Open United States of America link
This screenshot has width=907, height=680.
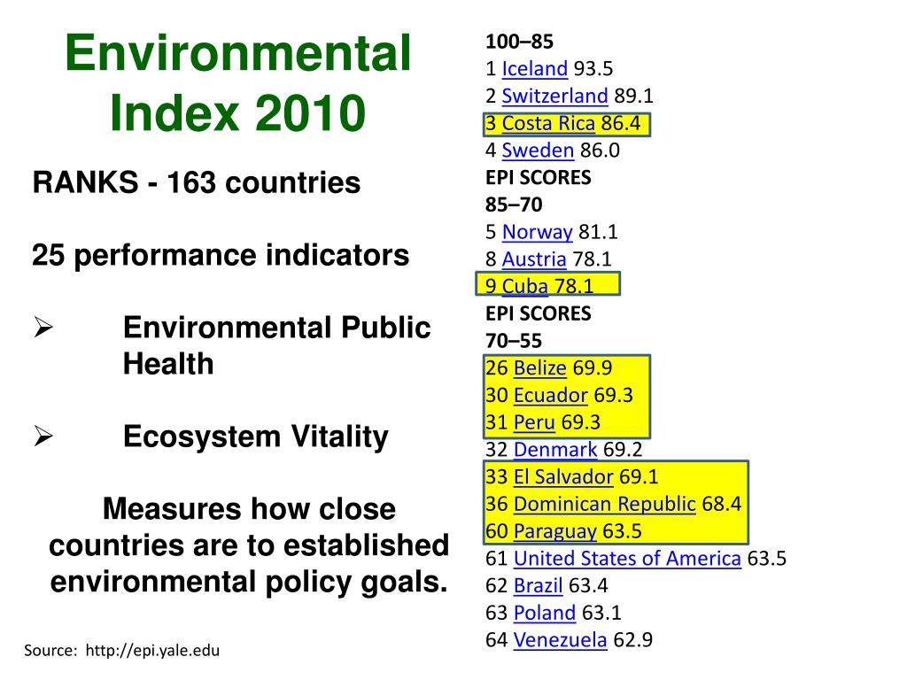click(x=627, y=559)
